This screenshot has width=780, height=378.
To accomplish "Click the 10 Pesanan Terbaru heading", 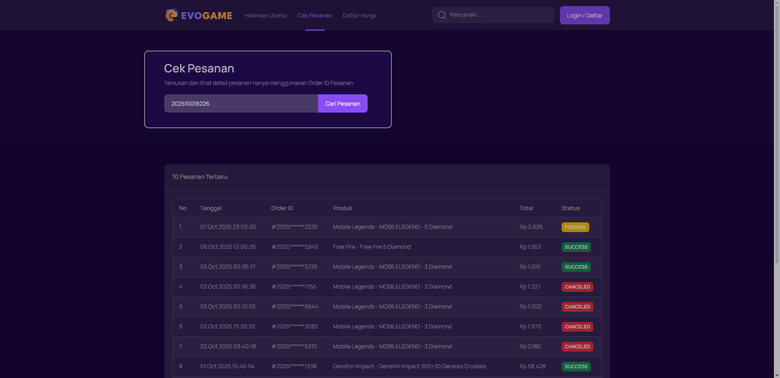I will 200,177.
